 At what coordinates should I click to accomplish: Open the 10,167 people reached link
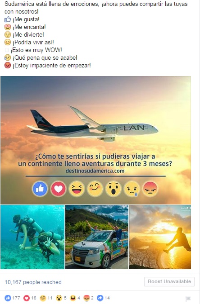(x=33, y=282)
